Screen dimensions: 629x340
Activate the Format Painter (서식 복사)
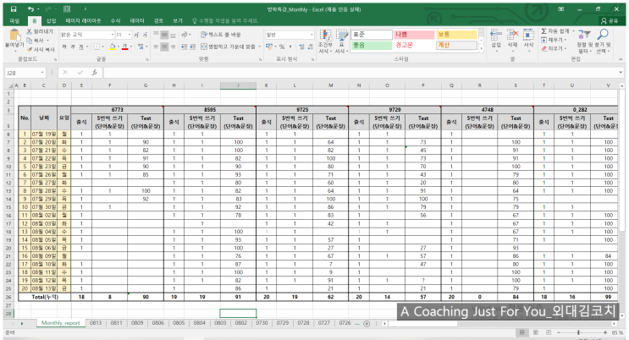click(41, 49)
